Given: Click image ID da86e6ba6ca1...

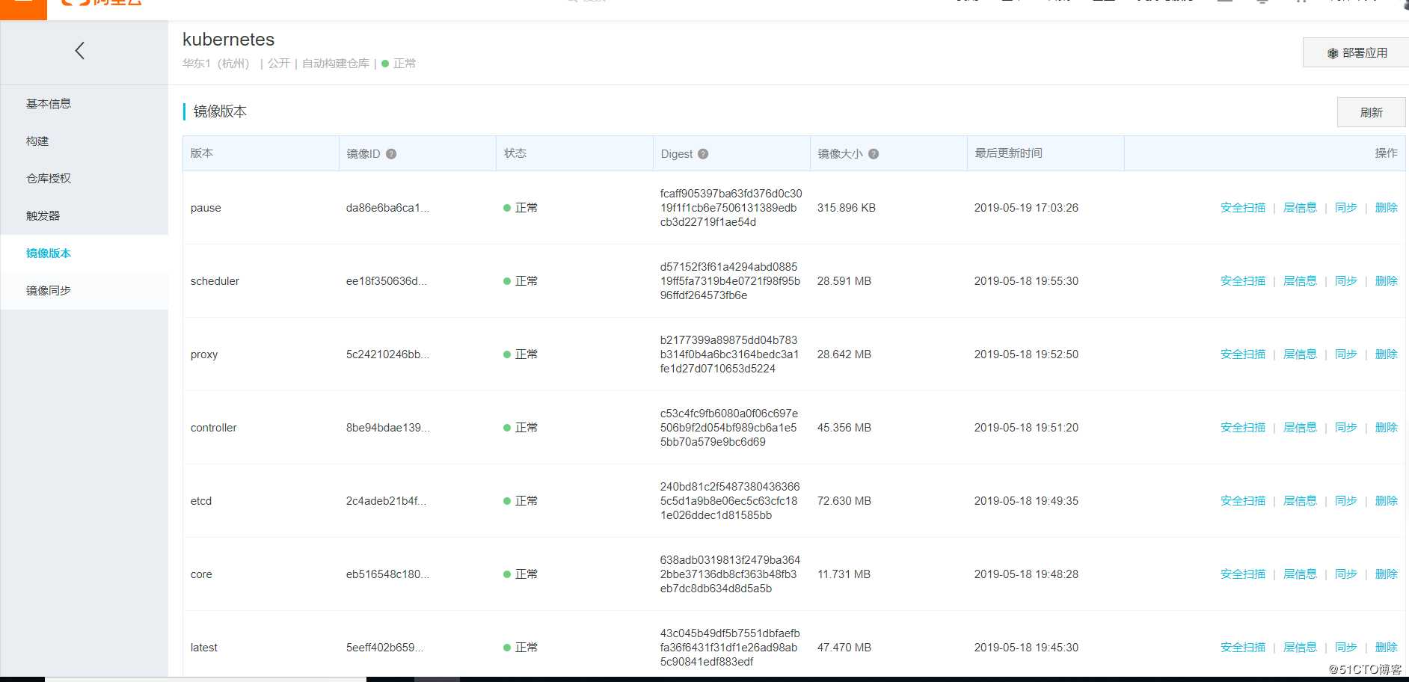Looking at the screenshot, I should pyautogui.click(x=387, y=208).
